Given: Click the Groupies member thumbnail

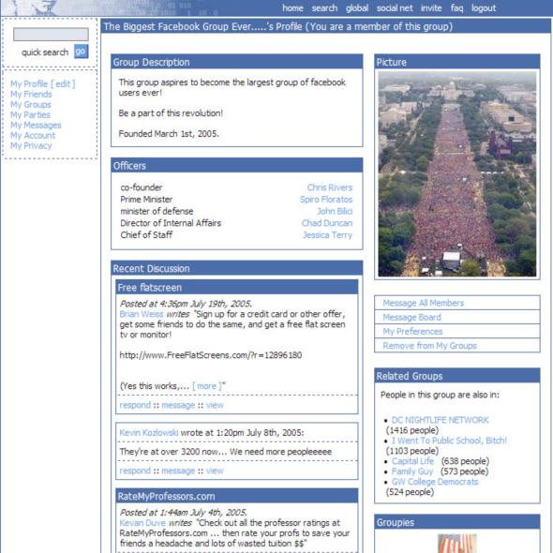Looking at the screenshot, I should [456, 543].
